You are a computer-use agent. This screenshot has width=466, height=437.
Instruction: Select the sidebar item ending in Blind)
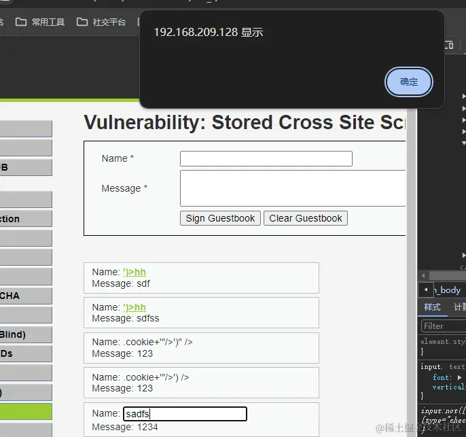[26, 334]
